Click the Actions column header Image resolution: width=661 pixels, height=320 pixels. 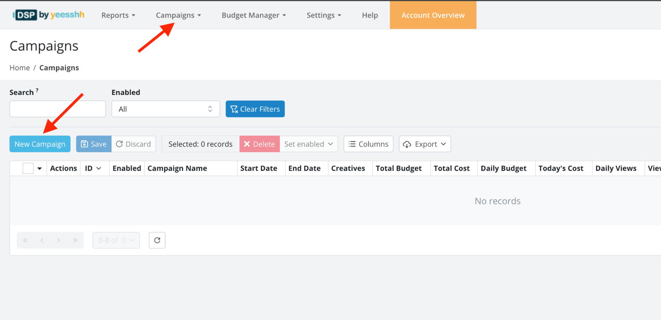coord(63,168)
